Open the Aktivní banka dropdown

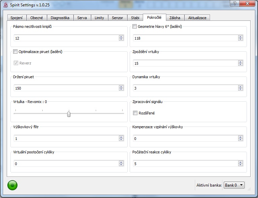click(x=234, y=185)
